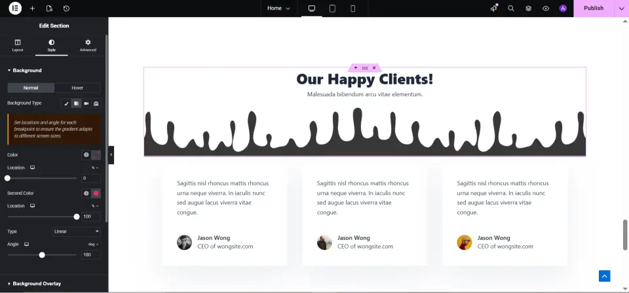Screen dimensions: 629x293
Task: Open the Advanced tab
Action: [x=88, y=46]
